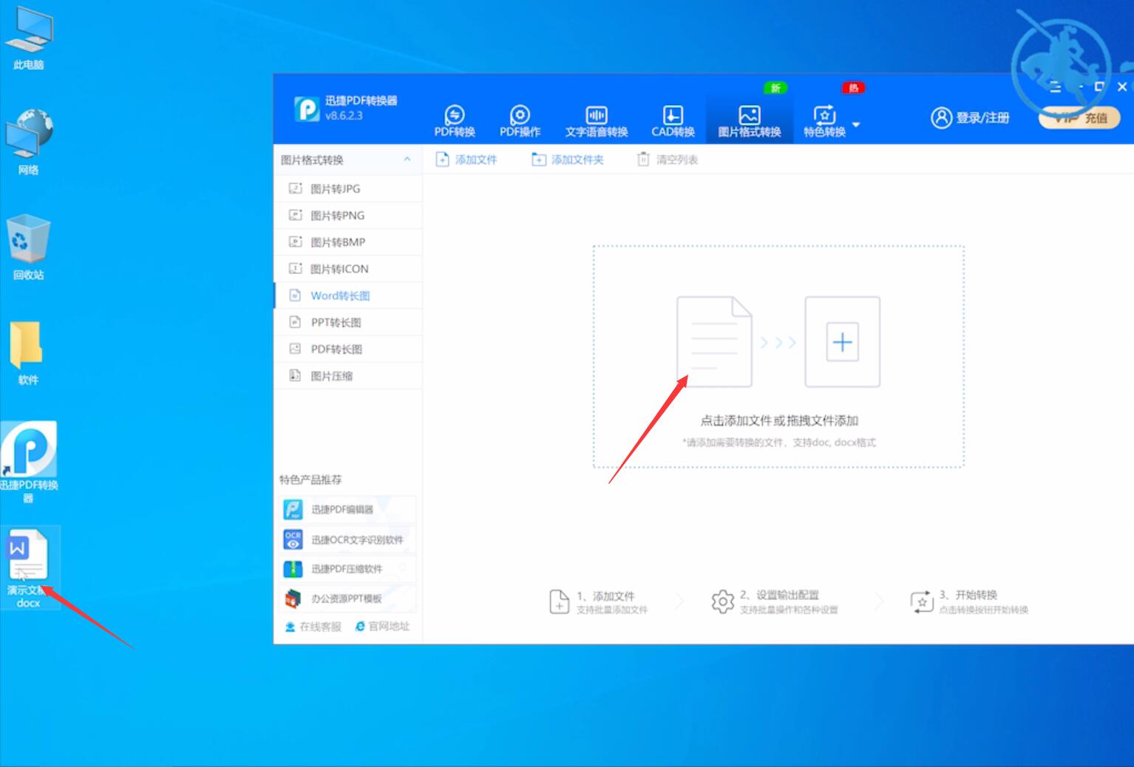Select 图片转JPG in sidebar
The width and height of the screenshot is (1134, 767).
[x=347, y=188]
